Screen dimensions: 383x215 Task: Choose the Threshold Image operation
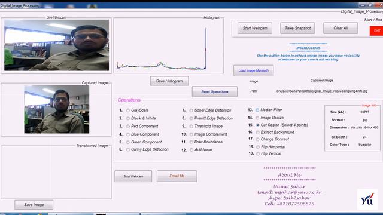tap(191, 126)
